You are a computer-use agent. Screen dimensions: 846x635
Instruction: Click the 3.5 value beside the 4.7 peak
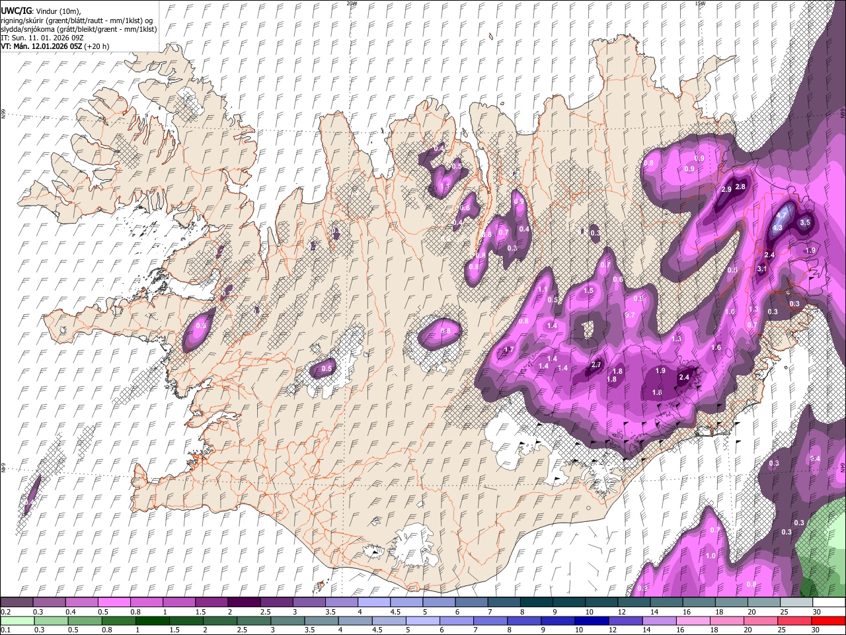click(805, 223)
